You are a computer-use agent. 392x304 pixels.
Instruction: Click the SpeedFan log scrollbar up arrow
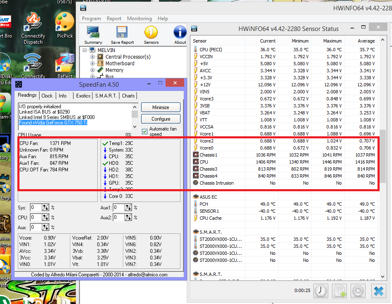(x=135, y=107)
